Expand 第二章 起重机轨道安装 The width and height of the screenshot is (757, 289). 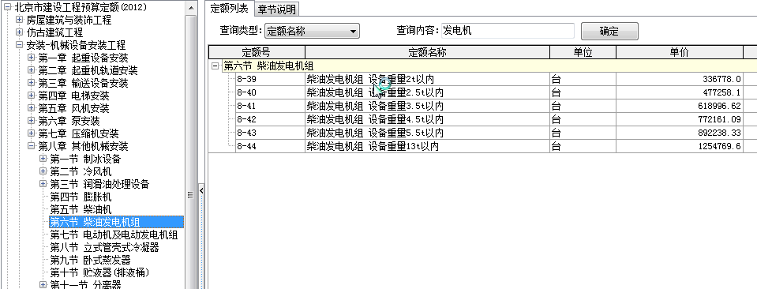pos(32,70)
